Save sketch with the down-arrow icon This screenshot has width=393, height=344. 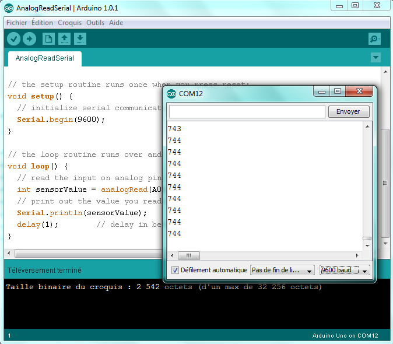tap(80, 39)
